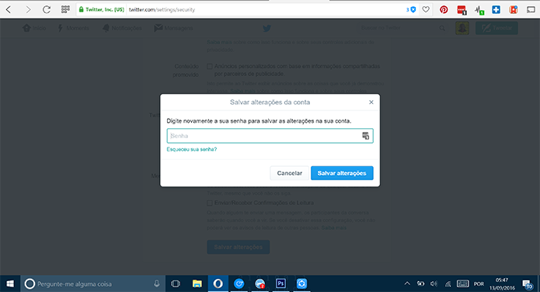This screenshot has height=292, width=540.
Task: Follow the Saiba mais link under read confirmations
Action: point(333,228)
